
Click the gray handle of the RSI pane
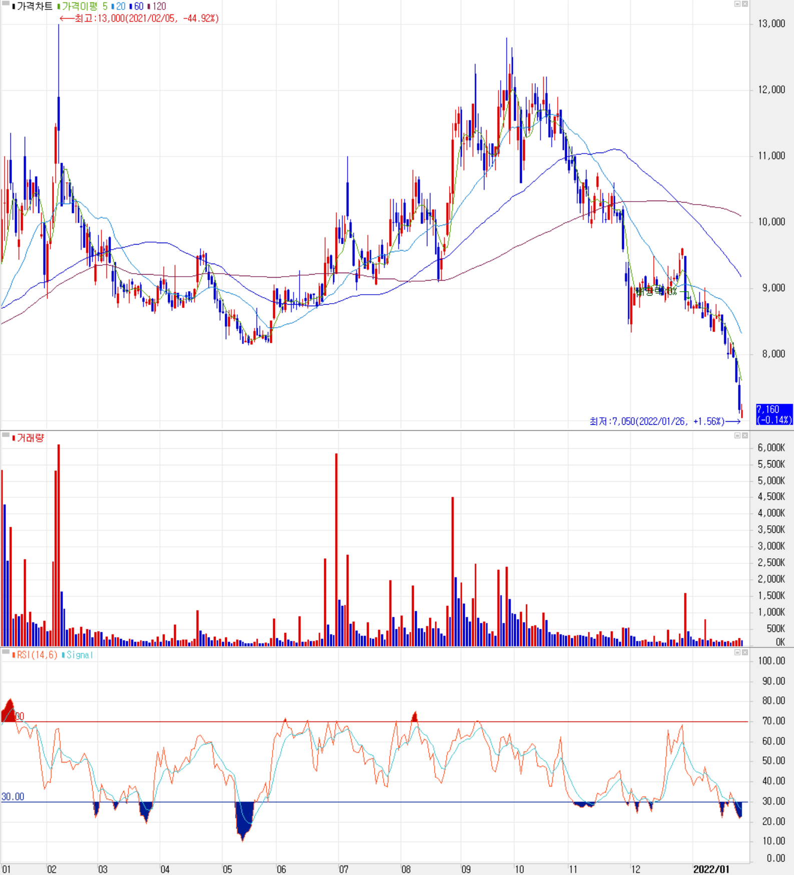(6, 652)
